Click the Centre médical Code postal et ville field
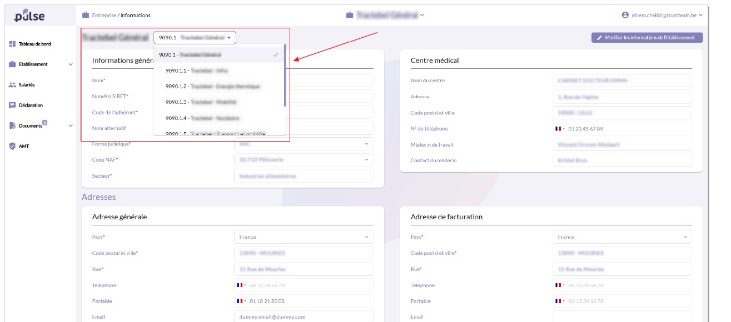 (x=622, y=113)
